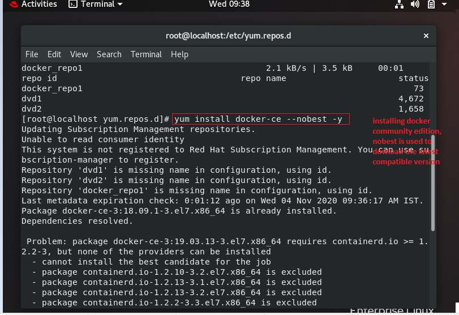Click the wired network status icon

(x=399, y=4)
